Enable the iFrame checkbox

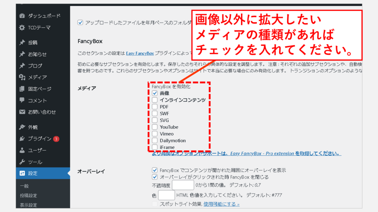click(155, 147)
